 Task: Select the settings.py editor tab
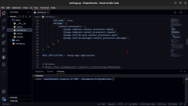(x=41, y=12)
